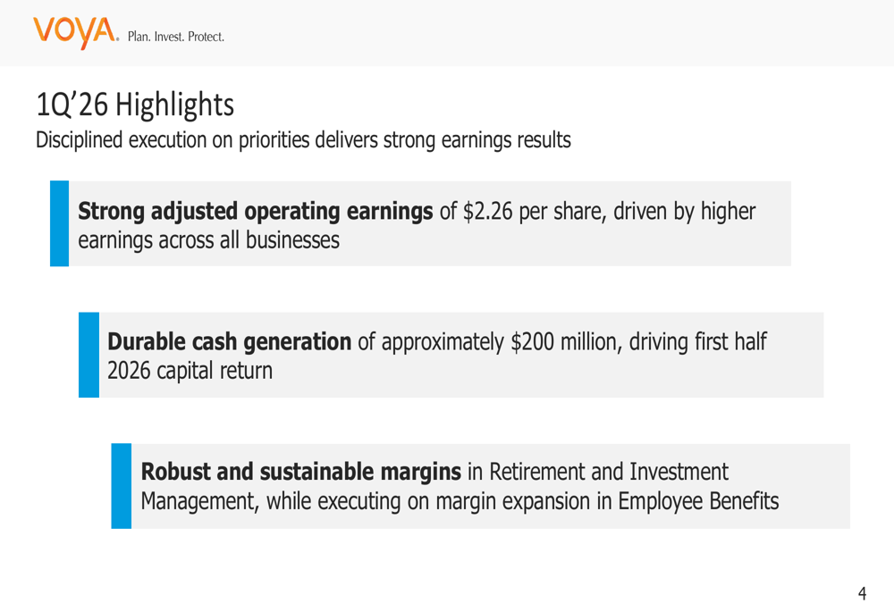Click 'earnings across all businesses' line

(208, 240)
